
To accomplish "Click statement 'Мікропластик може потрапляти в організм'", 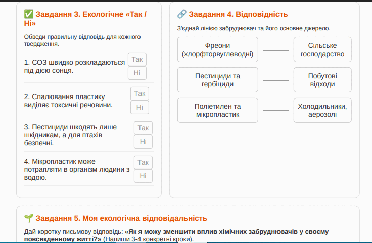I will coord(77,170).
